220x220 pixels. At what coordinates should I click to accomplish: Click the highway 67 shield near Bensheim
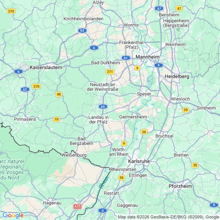tap(159, 9)
